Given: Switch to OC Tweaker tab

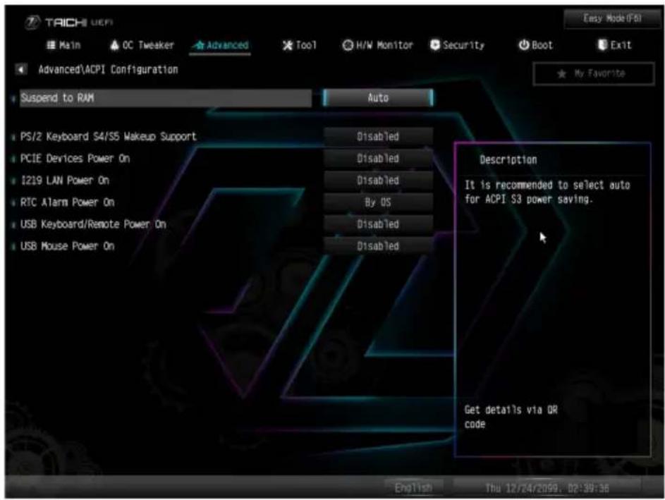Looking at the screenshot, I should (x=142, y=45).
